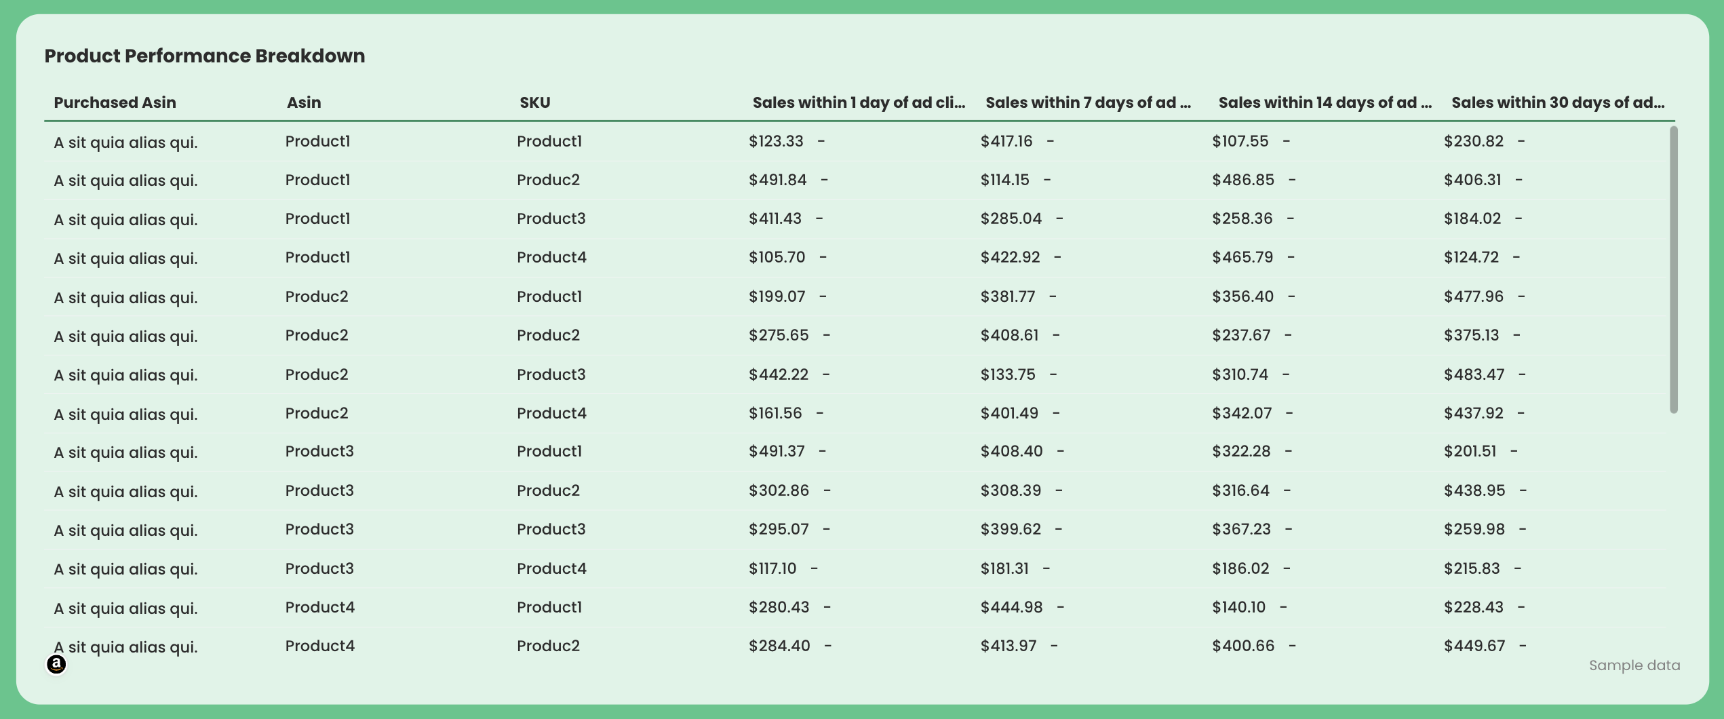Click the "Product Performance Breakdown" title

coord(204,56)
